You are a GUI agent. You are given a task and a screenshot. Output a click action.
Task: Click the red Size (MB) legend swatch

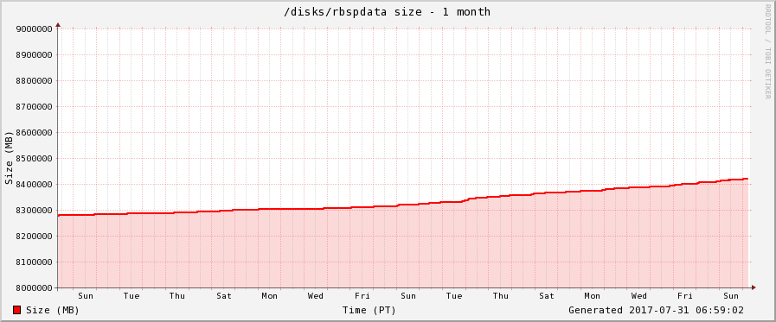16,310
